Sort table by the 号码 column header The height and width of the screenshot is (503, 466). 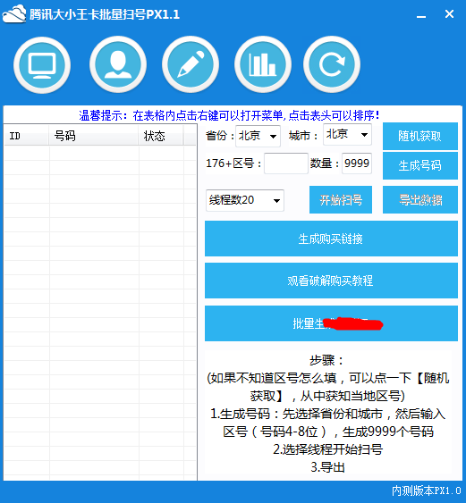click(x=94, y=136)
